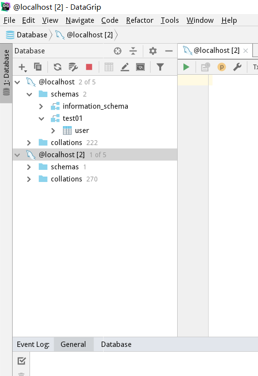
Task: Open the Navigate menu
Action: [80, 20]
